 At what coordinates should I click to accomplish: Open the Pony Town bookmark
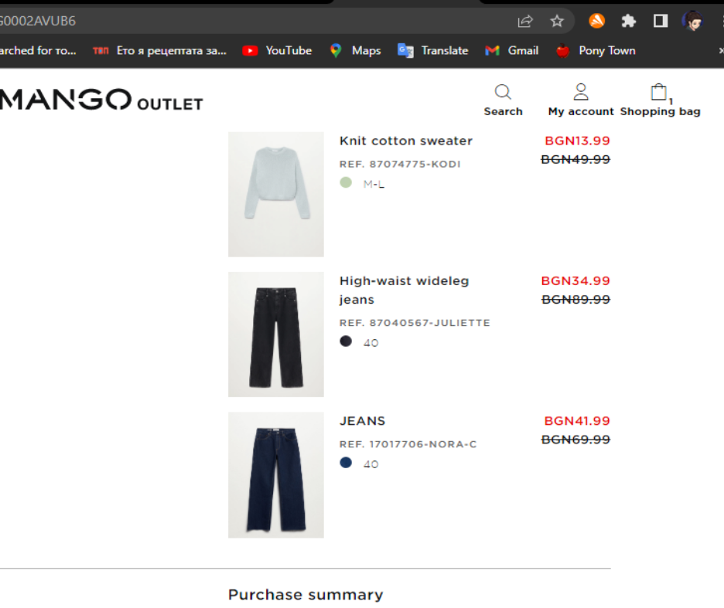pos(596,51)
